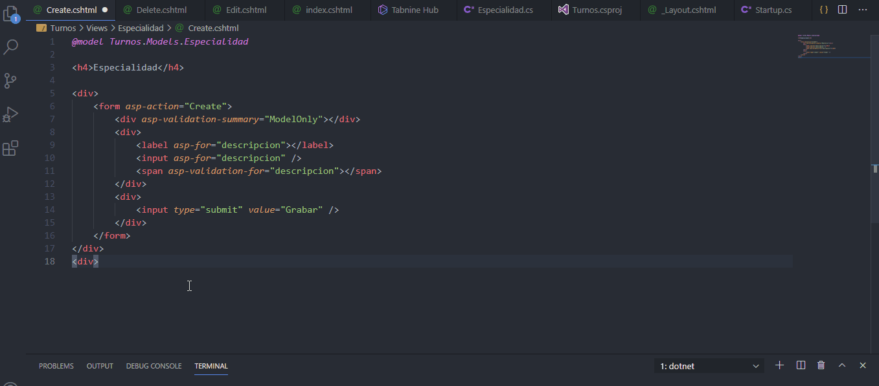The height and width of the screenshot is (386, 879).
Task: Click the Visual Studio icon on Turnos.csproj tab
Action: (x=564, y=10)
